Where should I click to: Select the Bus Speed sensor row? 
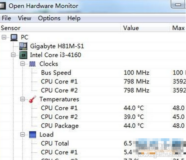coord(56,73)
